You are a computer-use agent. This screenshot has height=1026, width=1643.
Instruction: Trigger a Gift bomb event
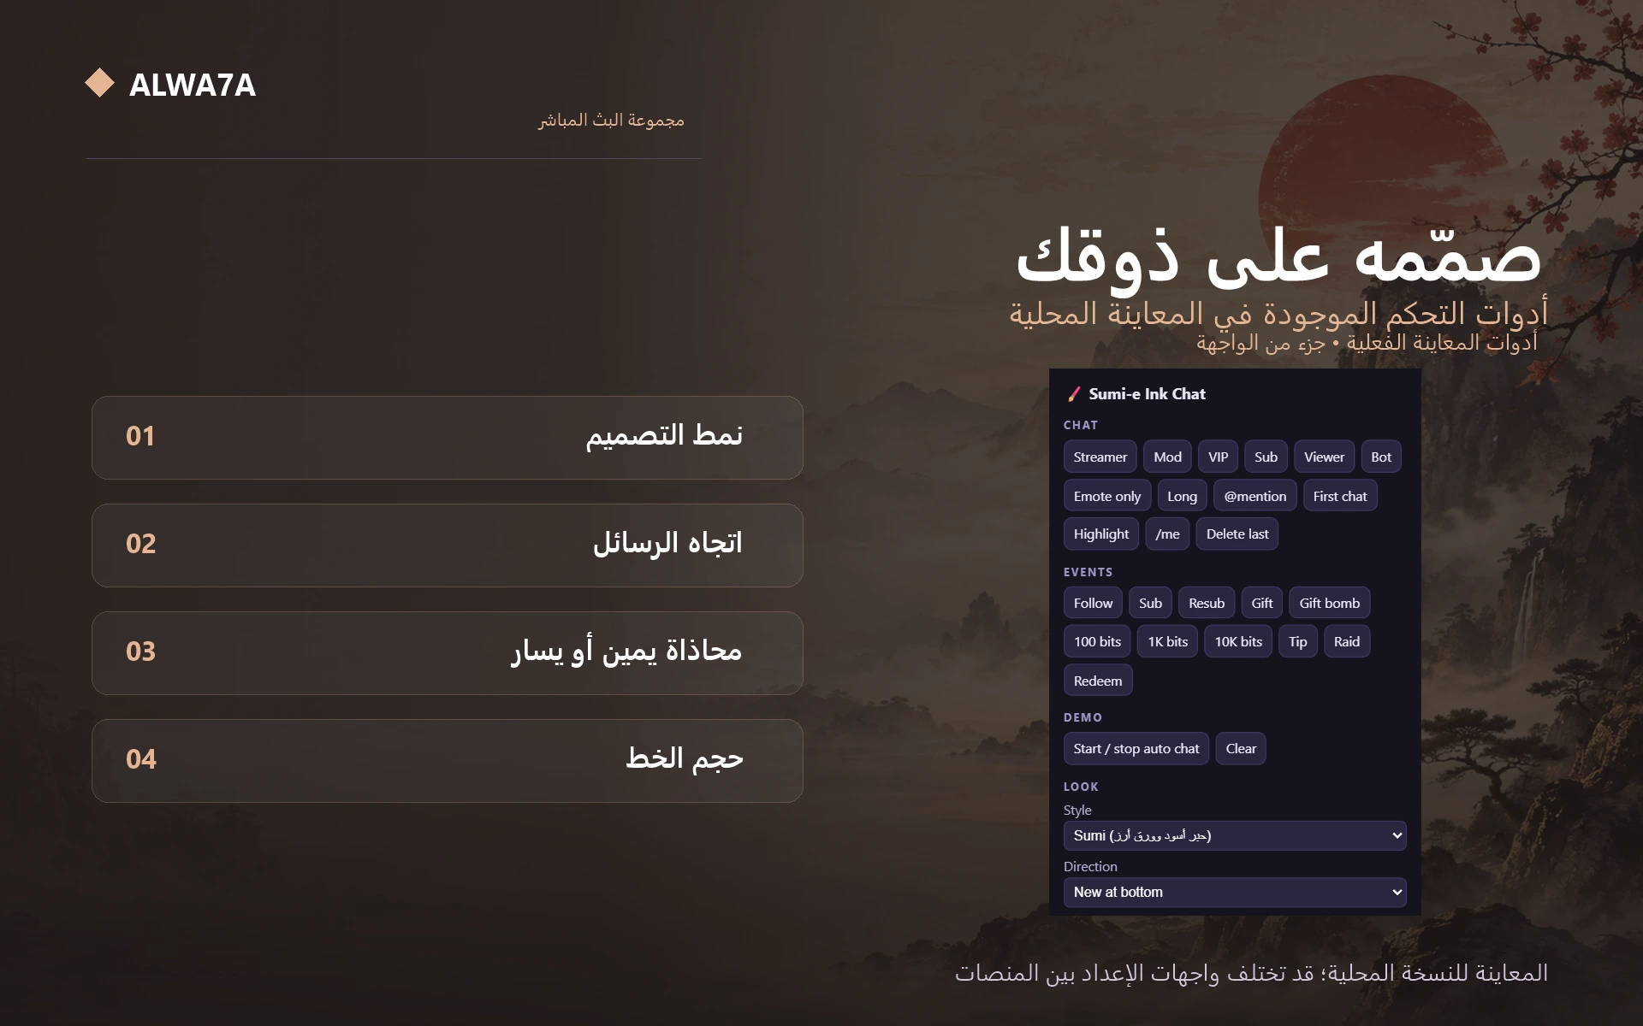click(1330, 603)
